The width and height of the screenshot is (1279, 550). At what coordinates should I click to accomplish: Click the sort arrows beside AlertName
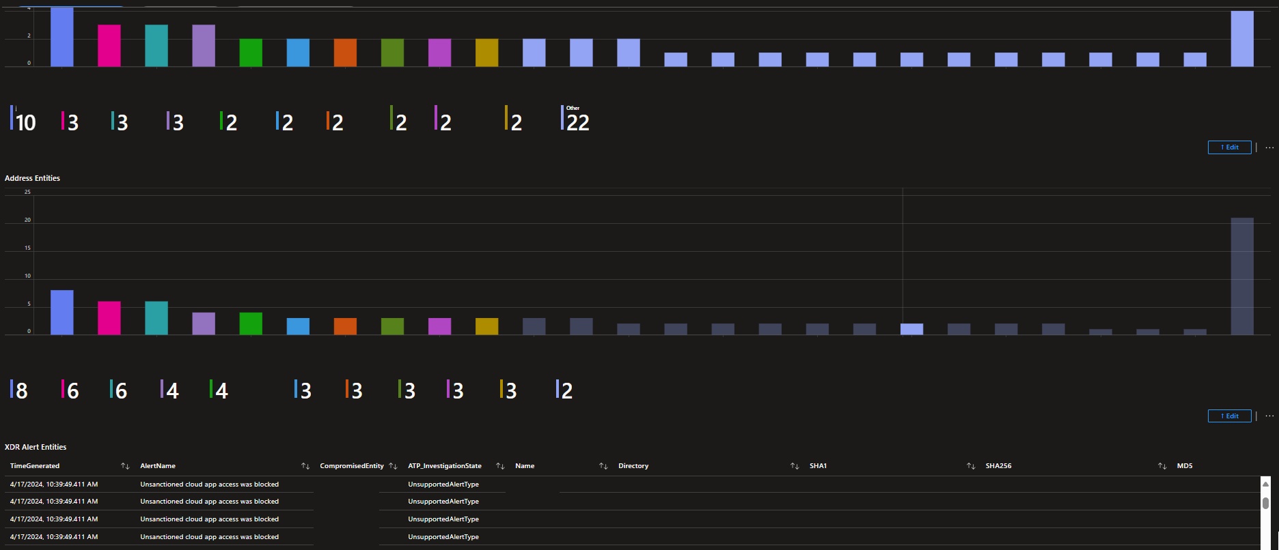pyautogui.click(x=305, y=466)
